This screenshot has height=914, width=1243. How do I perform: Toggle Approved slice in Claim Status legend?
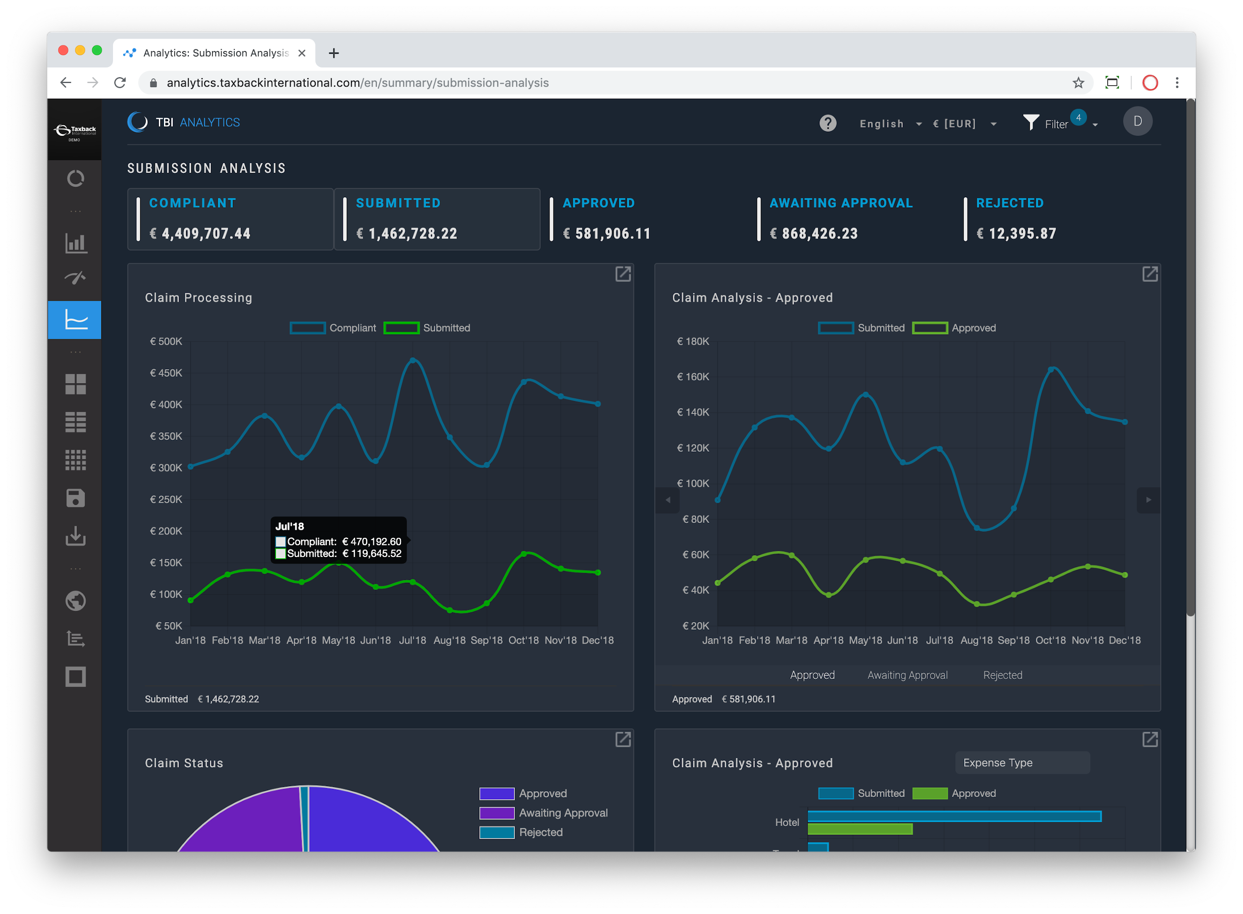[523, 794]
